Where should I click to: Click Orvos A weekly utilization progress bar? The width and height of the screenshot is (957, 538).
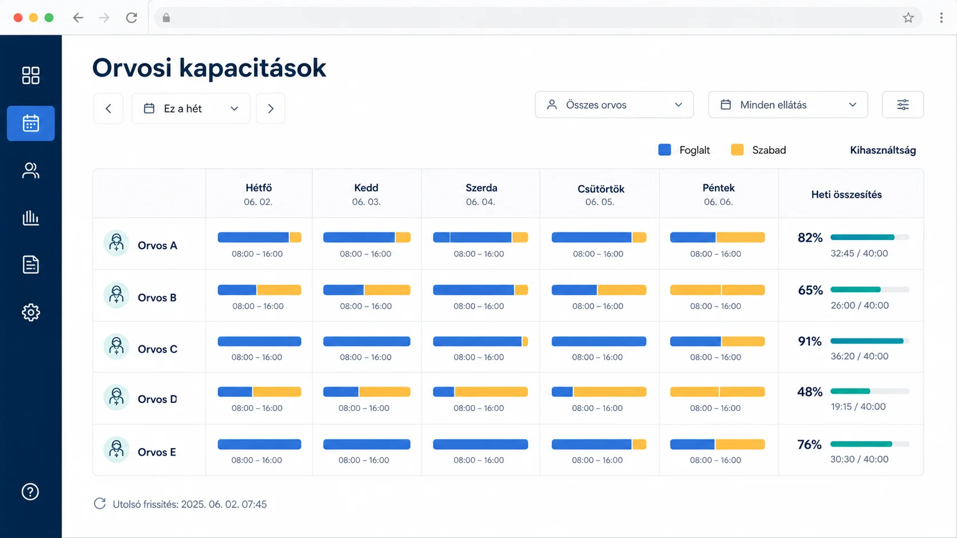click(870, 237)
